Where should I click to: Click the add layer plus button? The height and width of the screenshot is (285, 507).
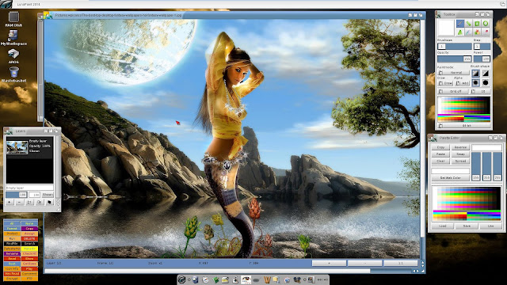10,203
